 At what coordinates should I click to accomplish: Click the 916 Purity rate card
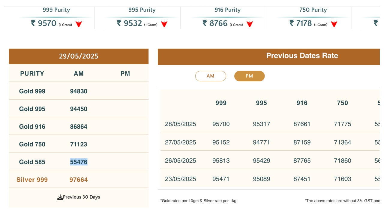tap(227, 17)
